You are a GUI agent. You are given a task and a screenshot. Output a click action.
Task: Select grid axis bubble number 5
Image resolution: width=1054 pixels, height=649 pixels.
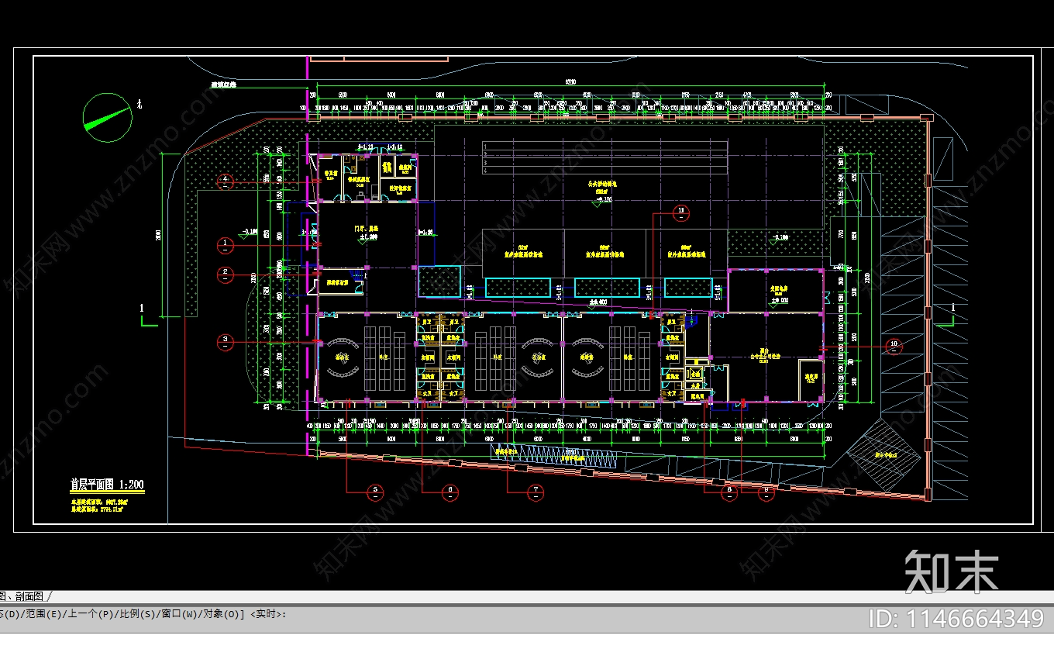pos(375,492)
